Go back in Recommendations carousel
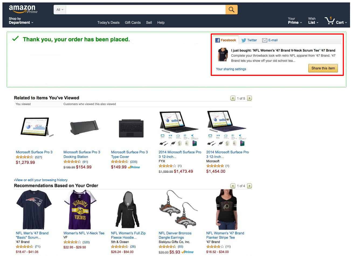 click(233, 186)
